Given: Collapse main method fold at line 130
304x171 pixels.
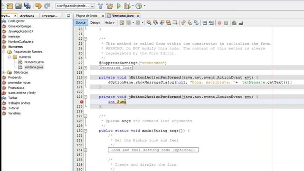Looking at the screenshot, I should (x=85, y=131).
